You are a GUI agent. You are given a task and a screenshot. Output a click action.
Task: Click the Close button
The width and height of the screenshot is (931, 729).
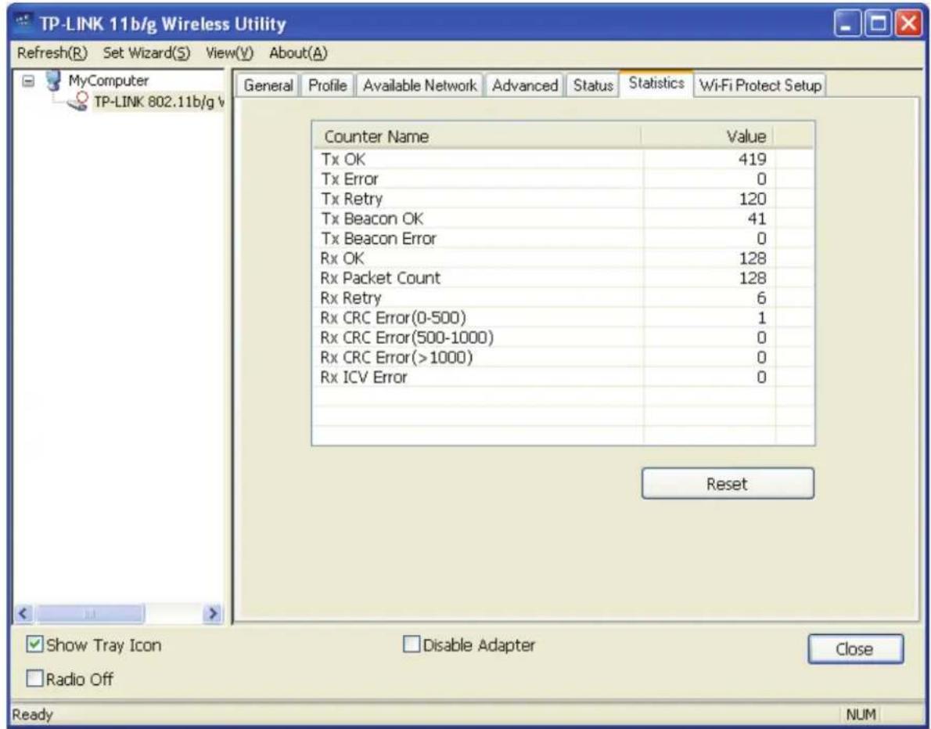855,649
